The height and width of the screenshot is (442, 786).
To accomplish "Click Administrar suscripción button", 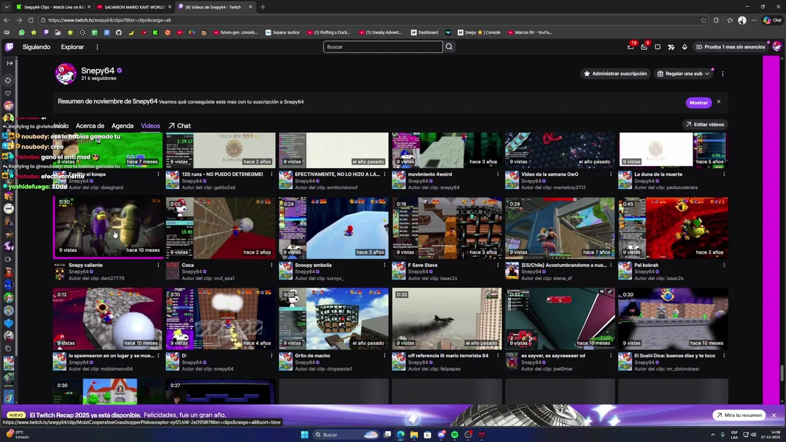I will [615, 74].
